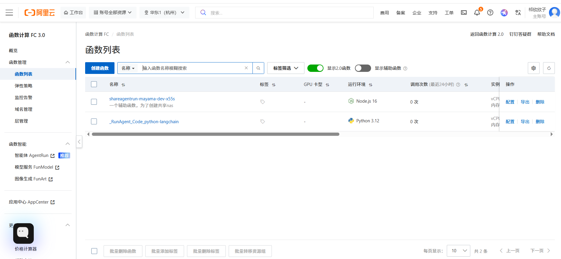Click 创建函数 button
The height and width of the screenshot is (259, 561).
coord(100,68)
